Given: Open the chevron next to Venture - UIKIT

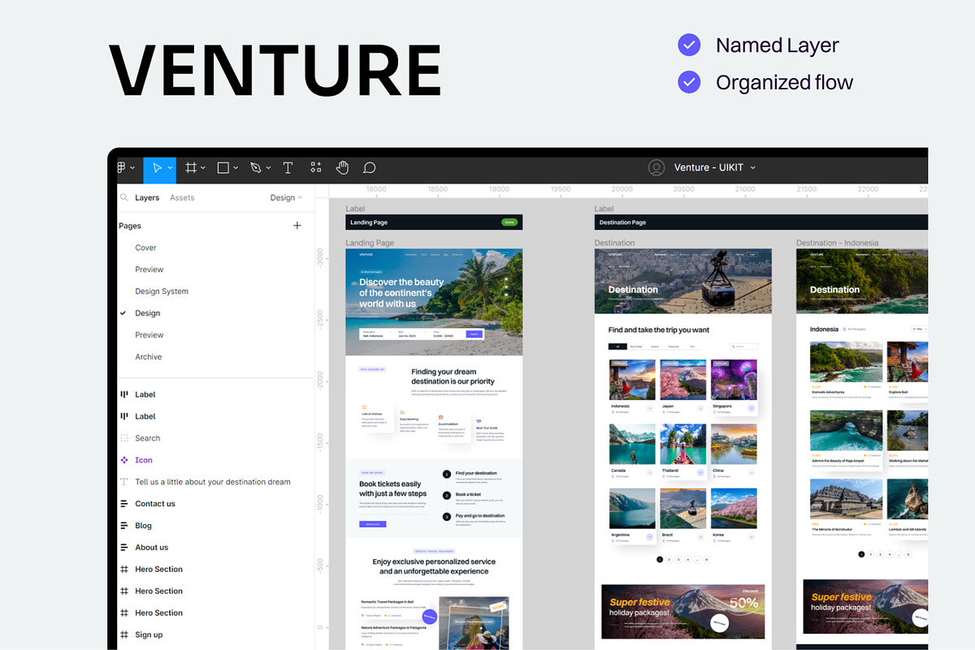Looking at the screenshot, I should pyautogui.click(x=753, y=167).
